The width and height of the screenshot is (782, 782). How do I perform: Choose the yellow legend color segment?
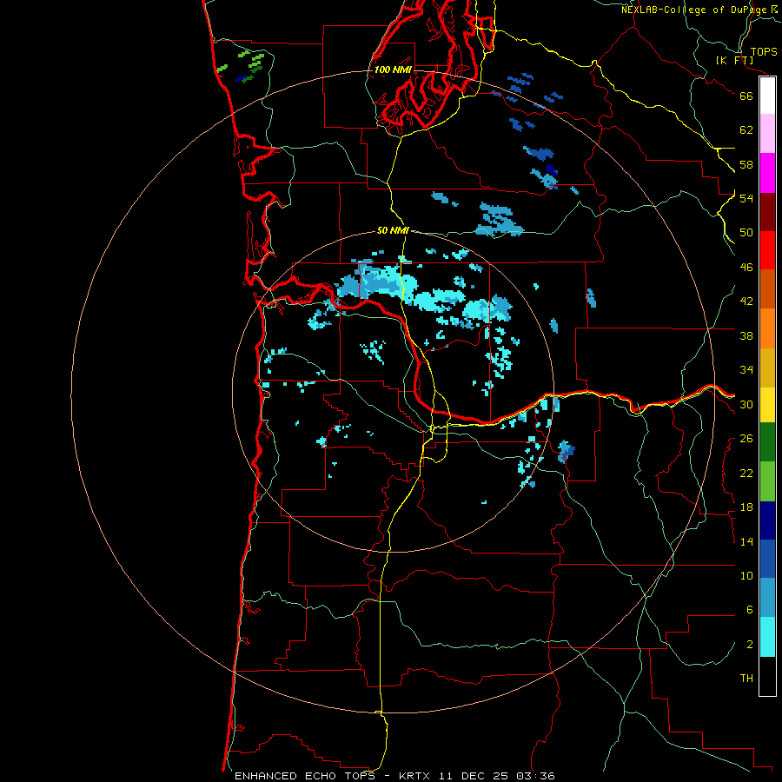(767, 405)
